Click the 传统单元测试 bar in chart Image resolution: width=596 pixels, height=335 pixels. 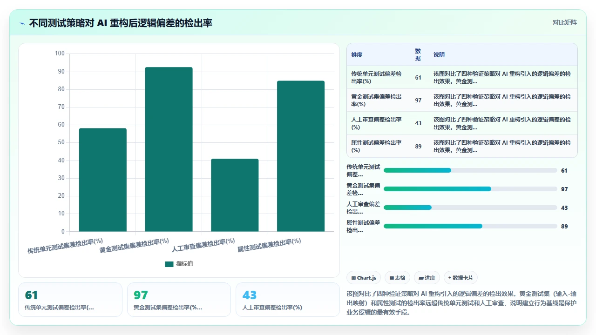point(102,180)
